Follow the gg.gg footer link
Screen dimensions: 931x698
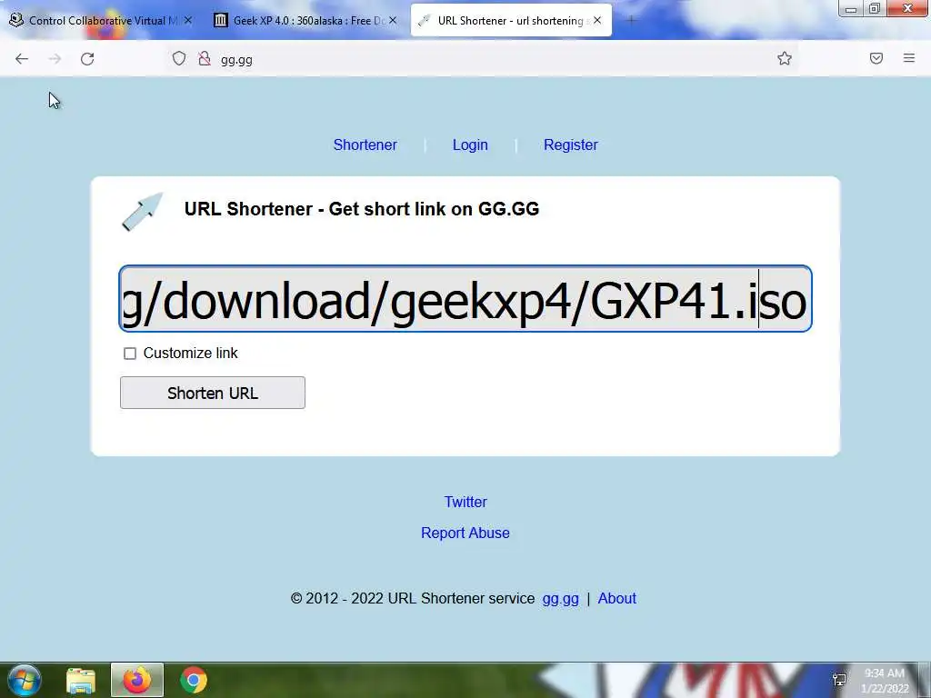pyautogui.click(x=560, y=598)
